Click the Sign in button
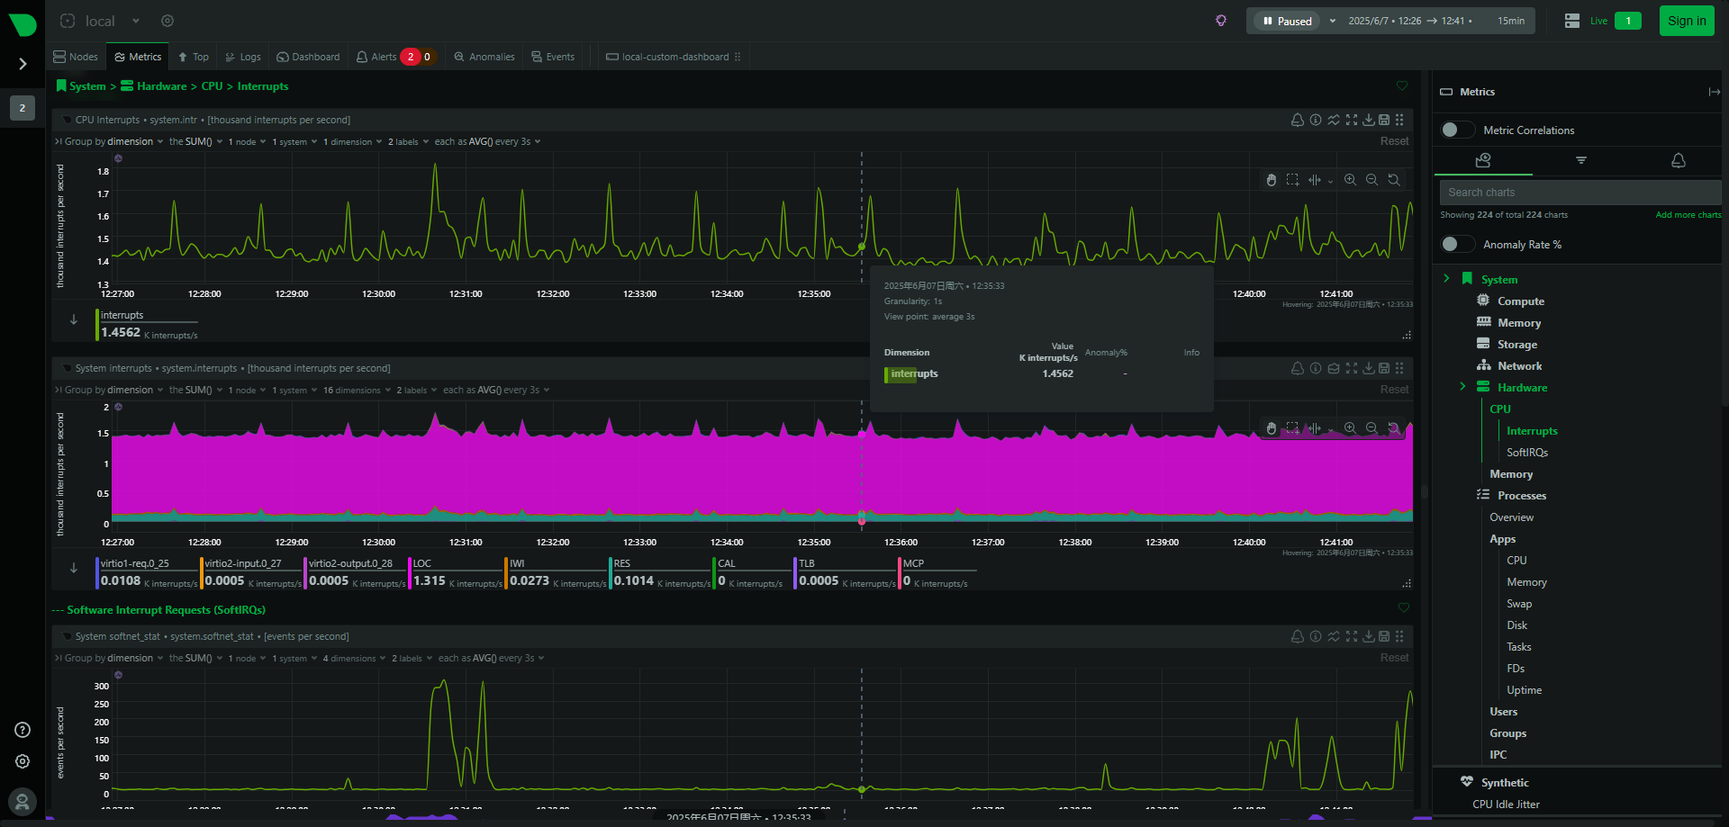This screenshot has width=1729, height=827. coord(1686,21)
